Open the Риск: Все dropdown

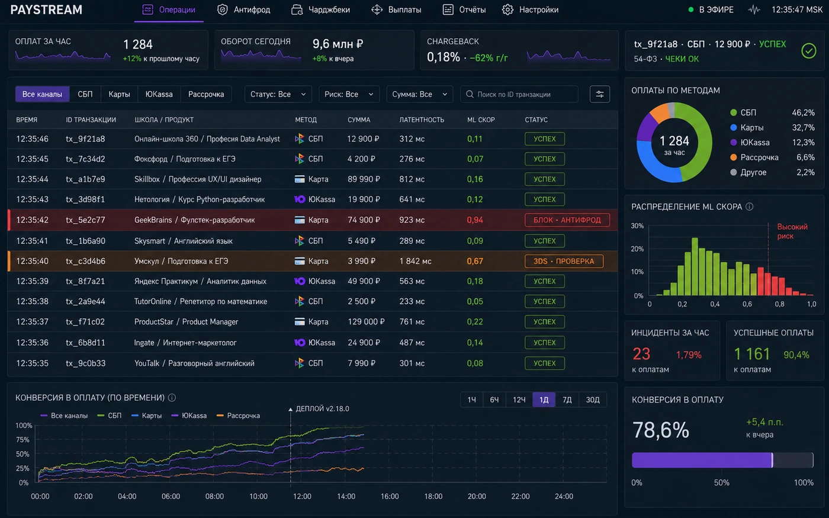click(x=349, y=94)
